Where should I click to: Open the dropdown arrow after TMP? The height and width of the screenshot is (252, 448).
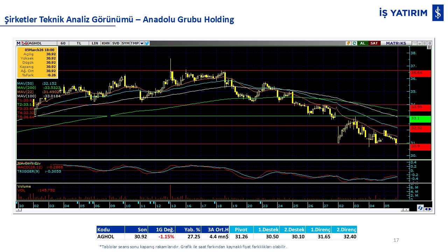click(142, 43)
